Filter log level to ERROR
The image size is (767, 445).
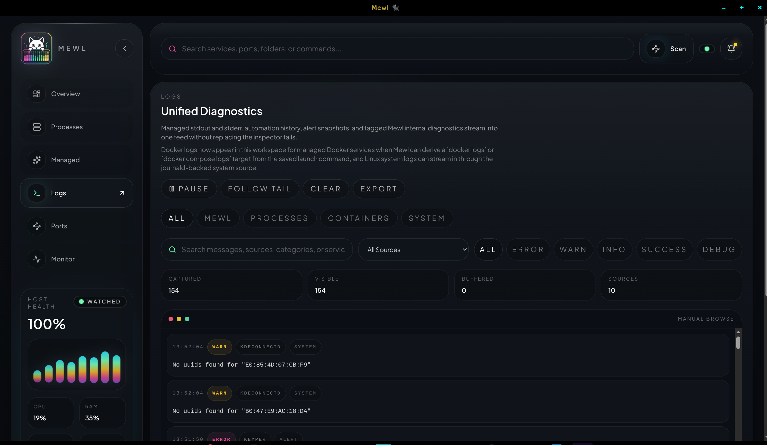pyautogui.click(x=528, y=250)
